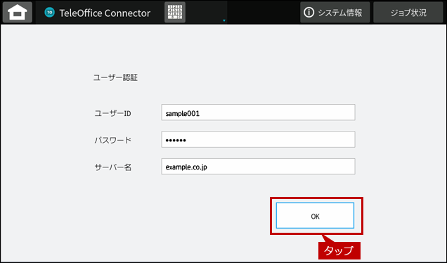The height and width of the screenshot is (263, 447).
Task: Focus the パスワード input field
Action: (258, 139)
